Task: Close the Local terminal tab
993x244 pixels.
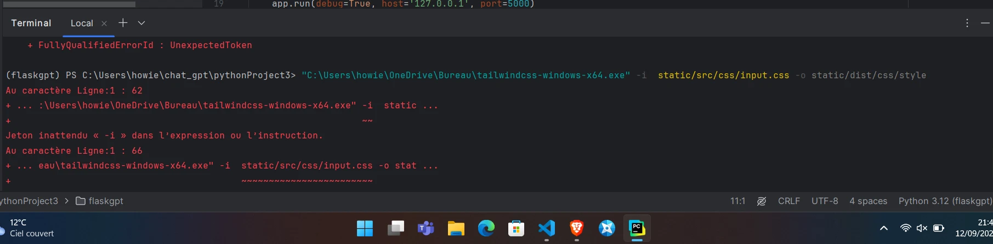Action: 104,23
